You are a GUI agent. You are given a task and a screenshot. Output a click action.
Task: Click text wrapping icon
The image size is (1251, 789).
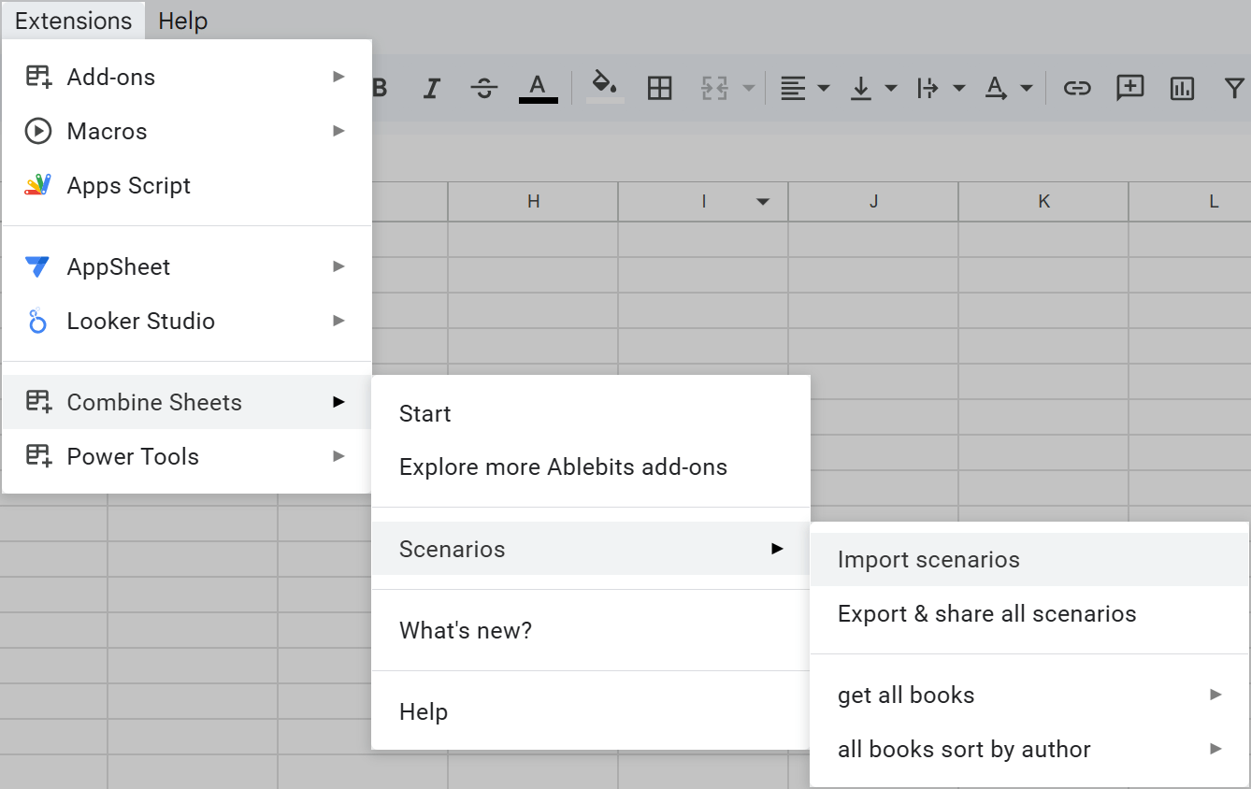(927, 89)
